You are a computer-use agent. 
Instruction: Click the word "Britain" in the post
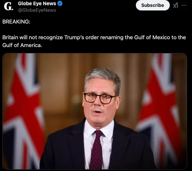tap(10, 37)
